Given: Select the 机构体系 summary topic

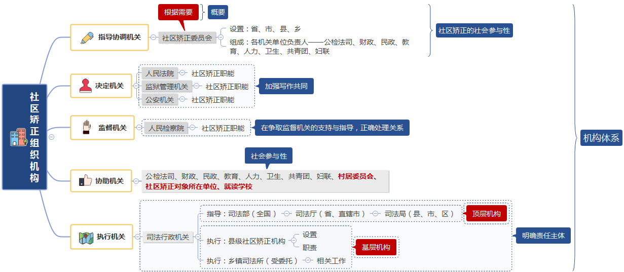Looking at the screenshot, I should [x=601, y=137].
